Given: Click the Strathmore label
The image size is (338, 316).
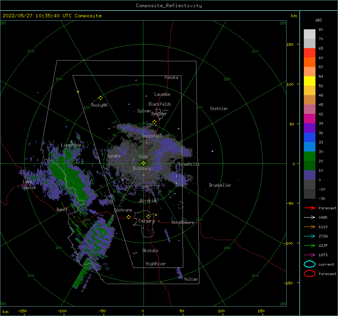Looking at the screenshot, I should click(x=183, y=222).
